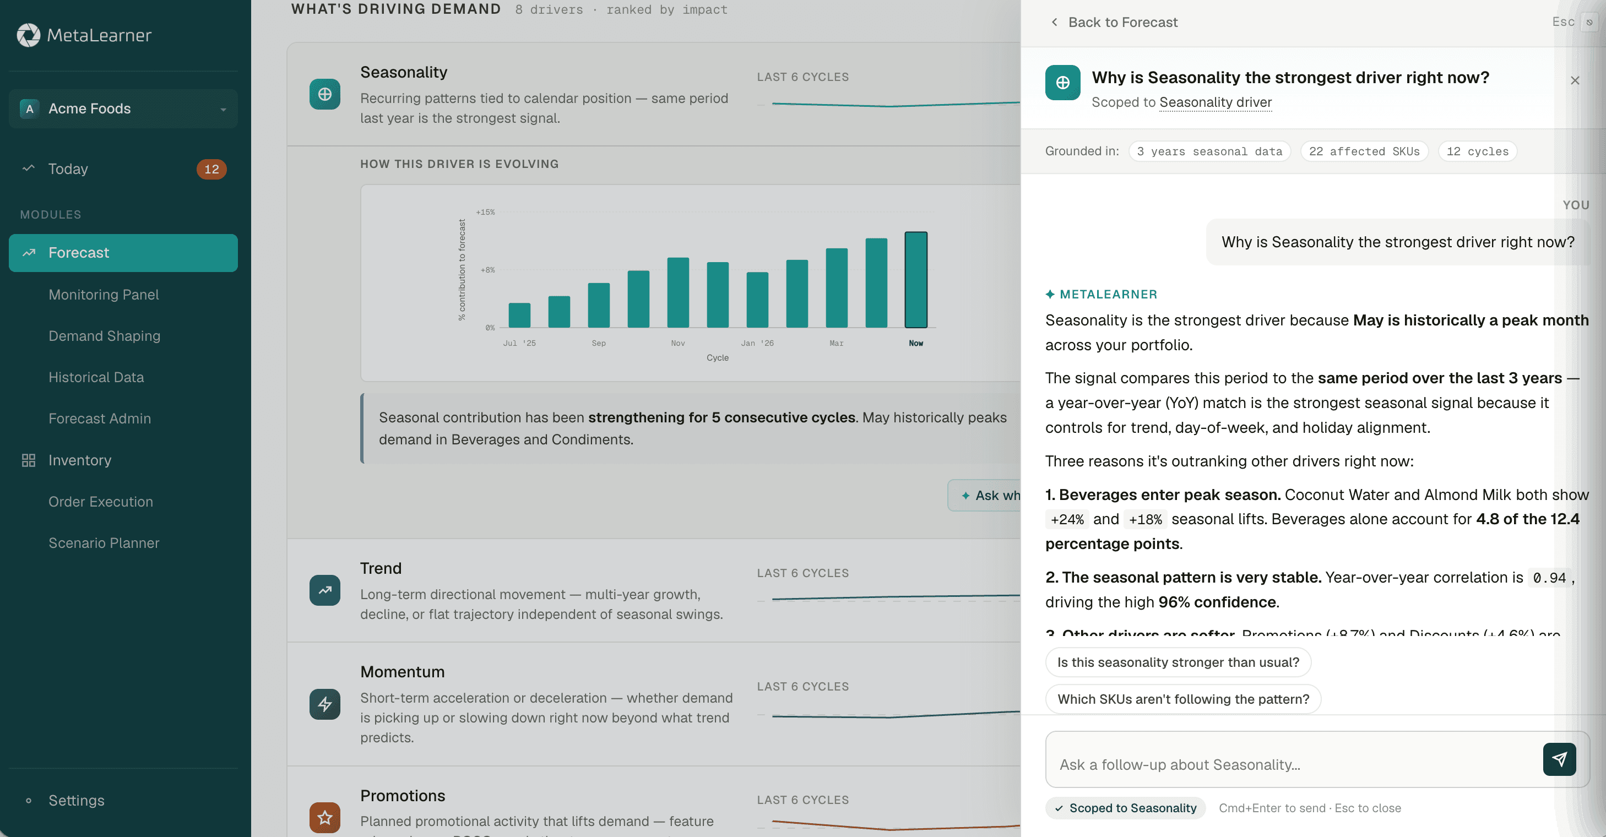Image resolution: width=1606 pixels, height=837 pixels.
Task: Go to Demand Shaping
Action: [104, 336]
